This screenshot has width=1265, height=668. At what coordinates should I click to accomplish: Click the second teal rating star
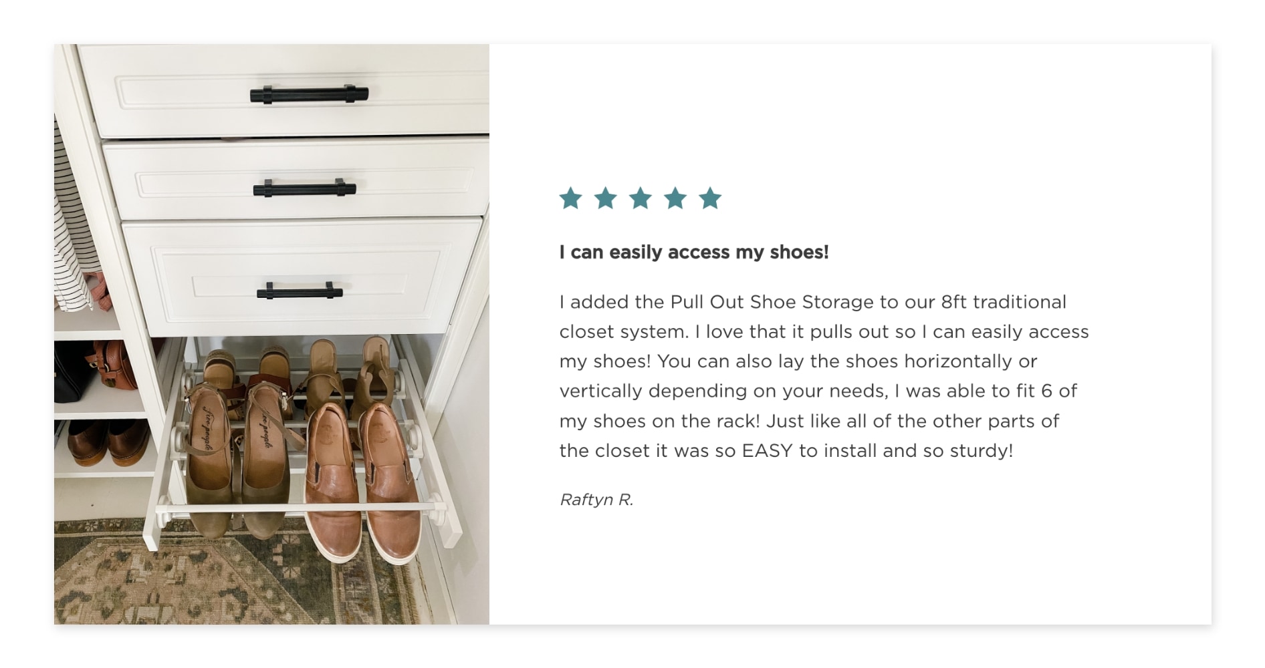tap(606, 198)
